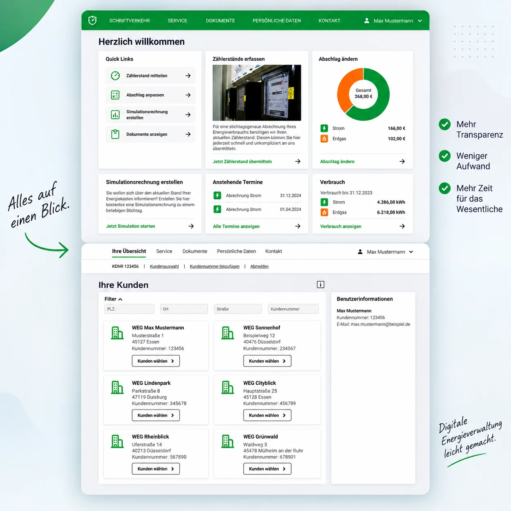
Task: Click Kunden wählen for WEG Lindenpark
Action: pyautogui.click(x=156, y=415)
